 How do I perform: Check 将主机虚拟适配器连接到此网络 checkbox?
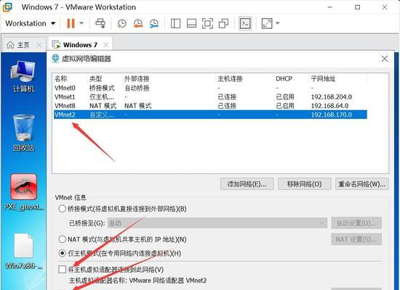click(x=63, y=269)
